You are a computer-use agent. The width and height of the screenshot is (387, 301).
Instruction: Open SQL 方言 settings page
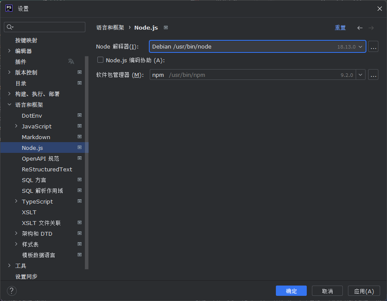coord(34,180)
